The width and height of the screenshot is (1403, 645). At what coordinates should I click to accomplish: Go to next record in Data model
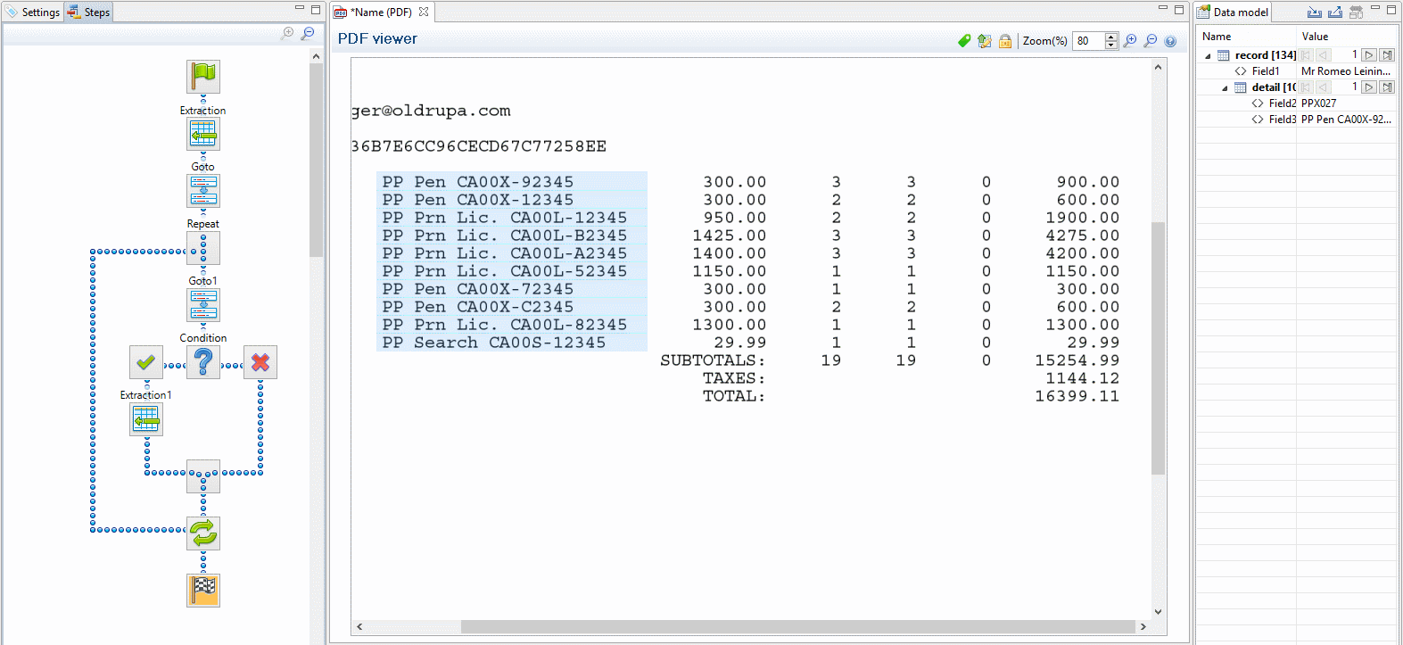pyautogui.click(x=1370, y=55)
